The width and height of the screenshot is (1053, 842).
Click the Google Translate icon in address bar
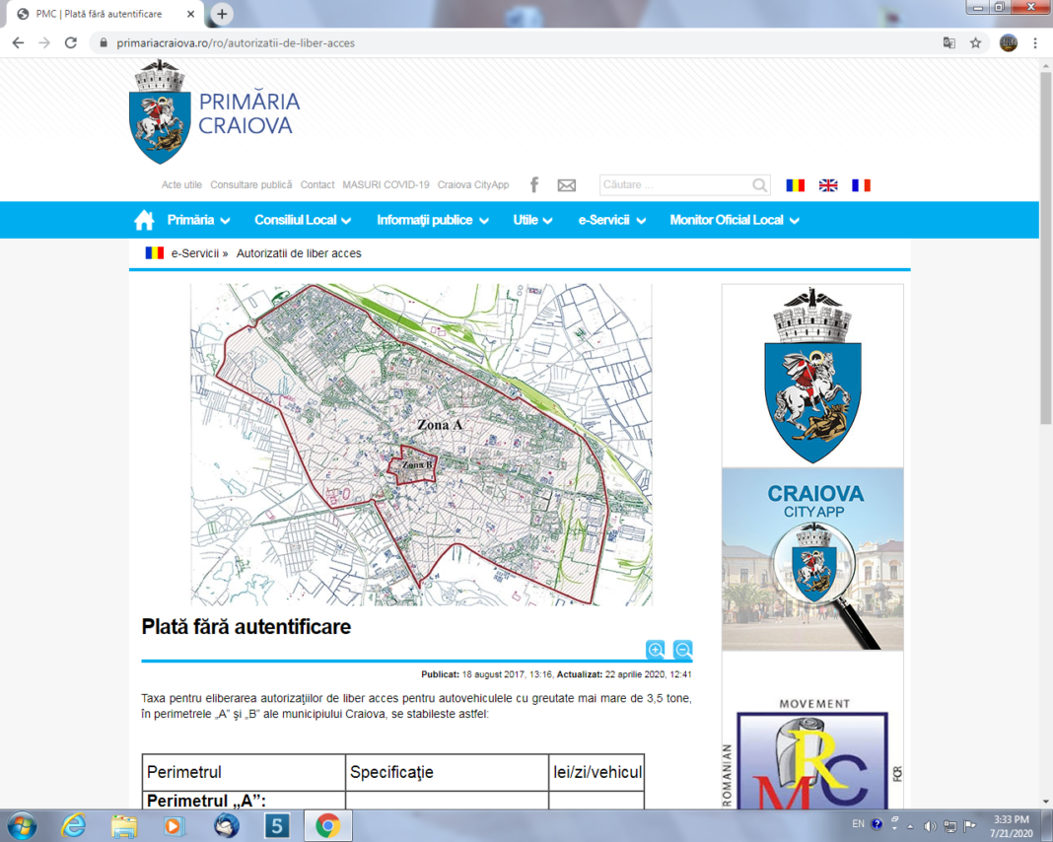(948, 42)
